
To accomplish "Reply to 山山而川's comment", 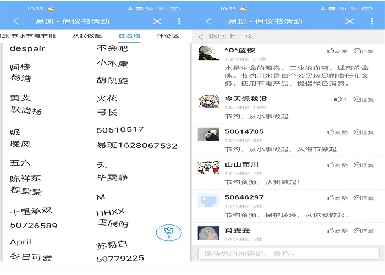I will pos(364,165).
